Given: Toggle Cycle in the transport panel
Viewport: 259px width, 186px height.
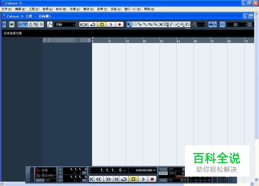Looking at the screenshot, I should pos(124,179).
